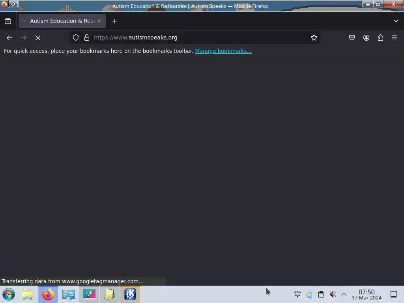Image resolution: width=404 pixels, height=303 pixels.
Task: Minimize the Firefox window
Action: (x=368, y=4)
